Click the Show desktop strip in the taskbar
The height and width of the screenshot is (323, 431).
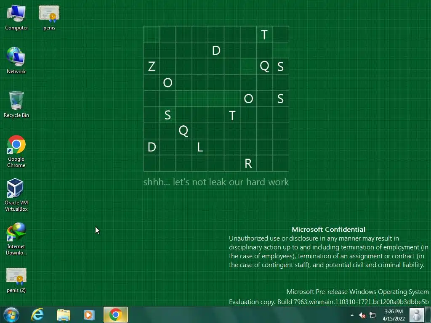429,315
